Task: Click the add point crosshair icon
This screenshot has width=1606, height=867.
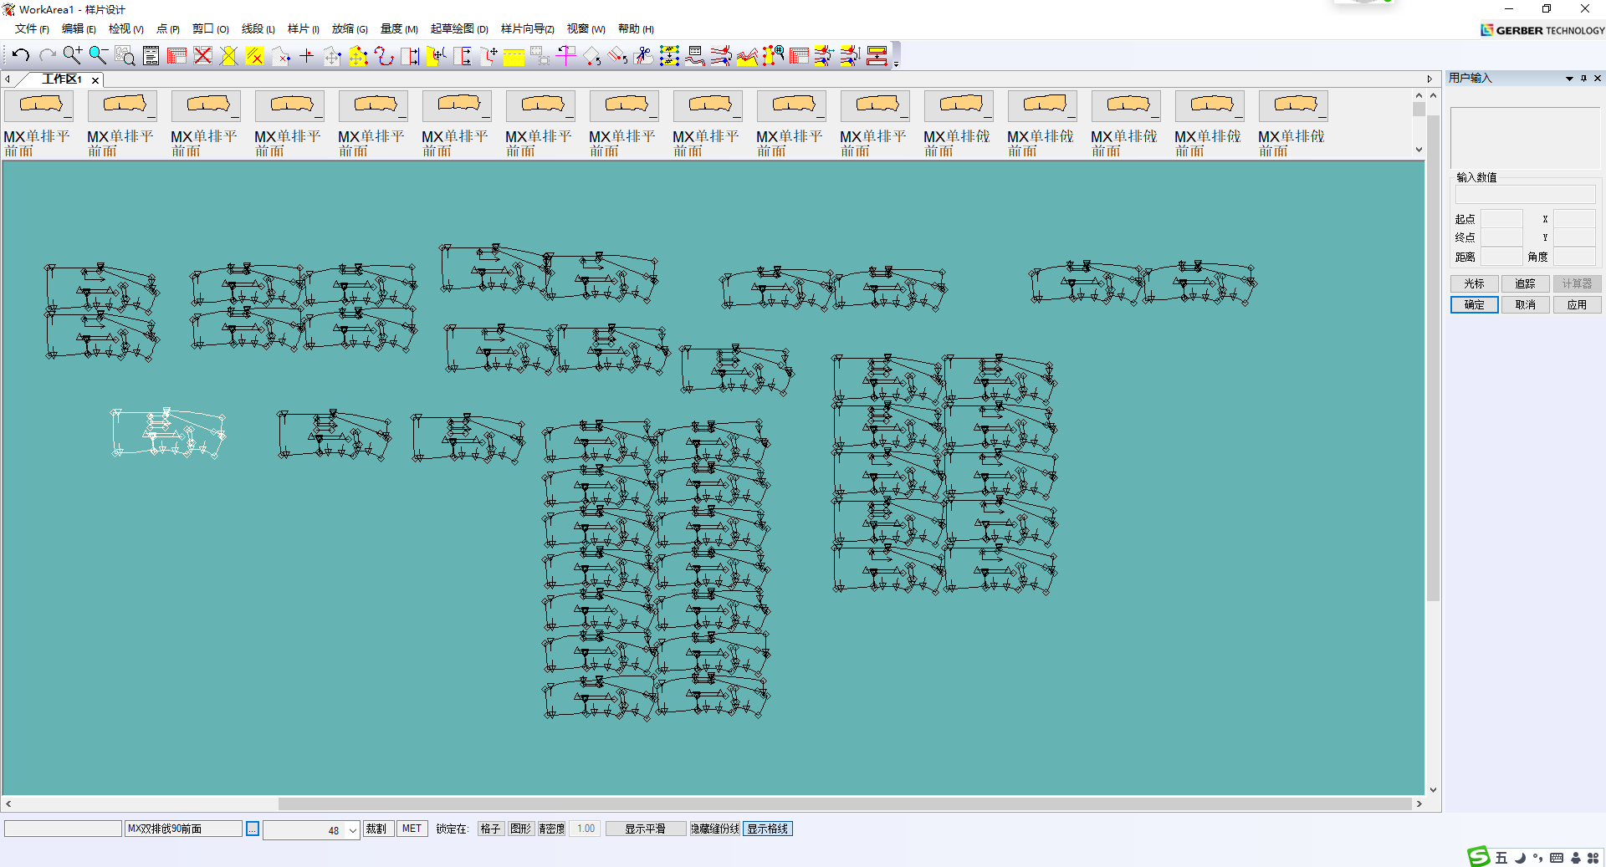Action: (x=306, y=56)
